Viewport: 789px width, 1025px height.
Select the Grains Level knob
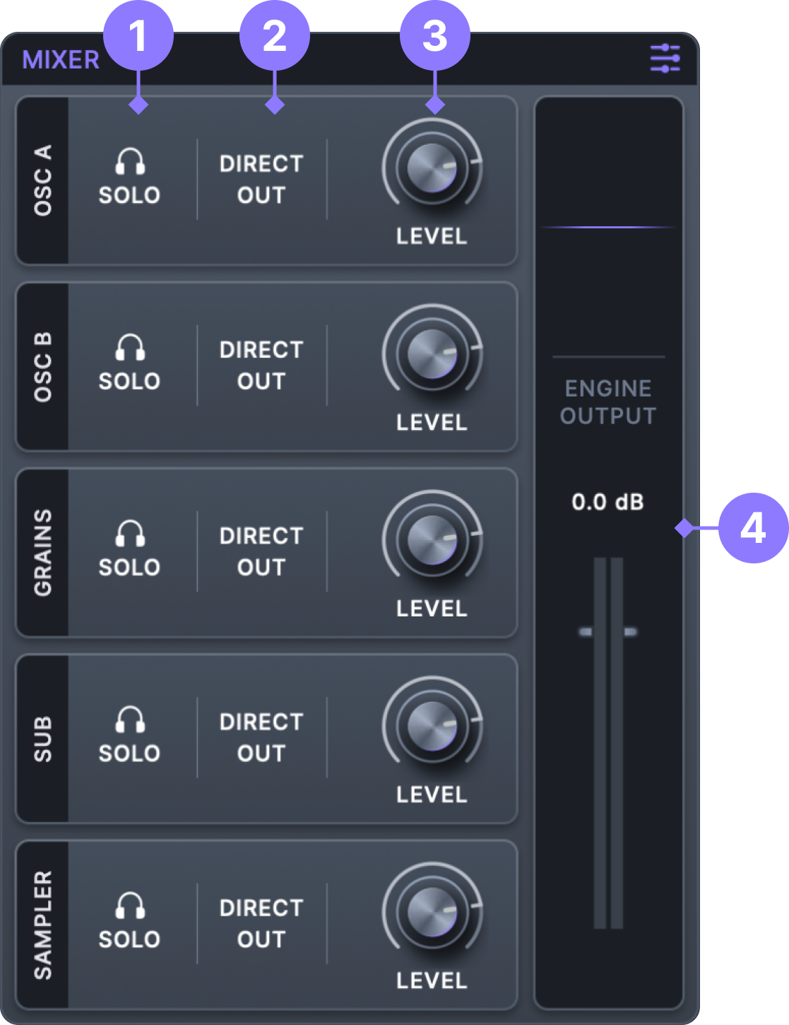point(432,540)
